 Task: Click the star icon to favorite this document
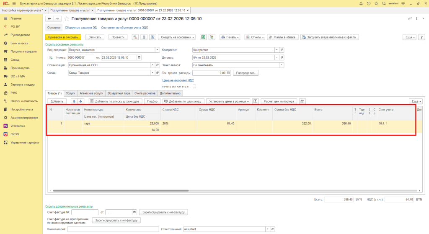[x=67, y=19]
